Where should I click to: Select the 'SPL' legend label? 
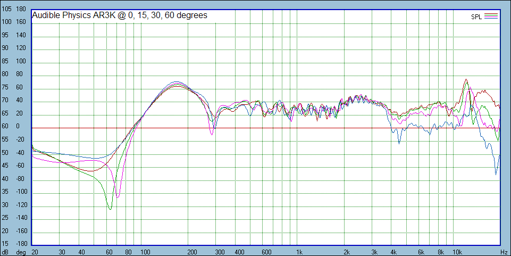(476, 17)
